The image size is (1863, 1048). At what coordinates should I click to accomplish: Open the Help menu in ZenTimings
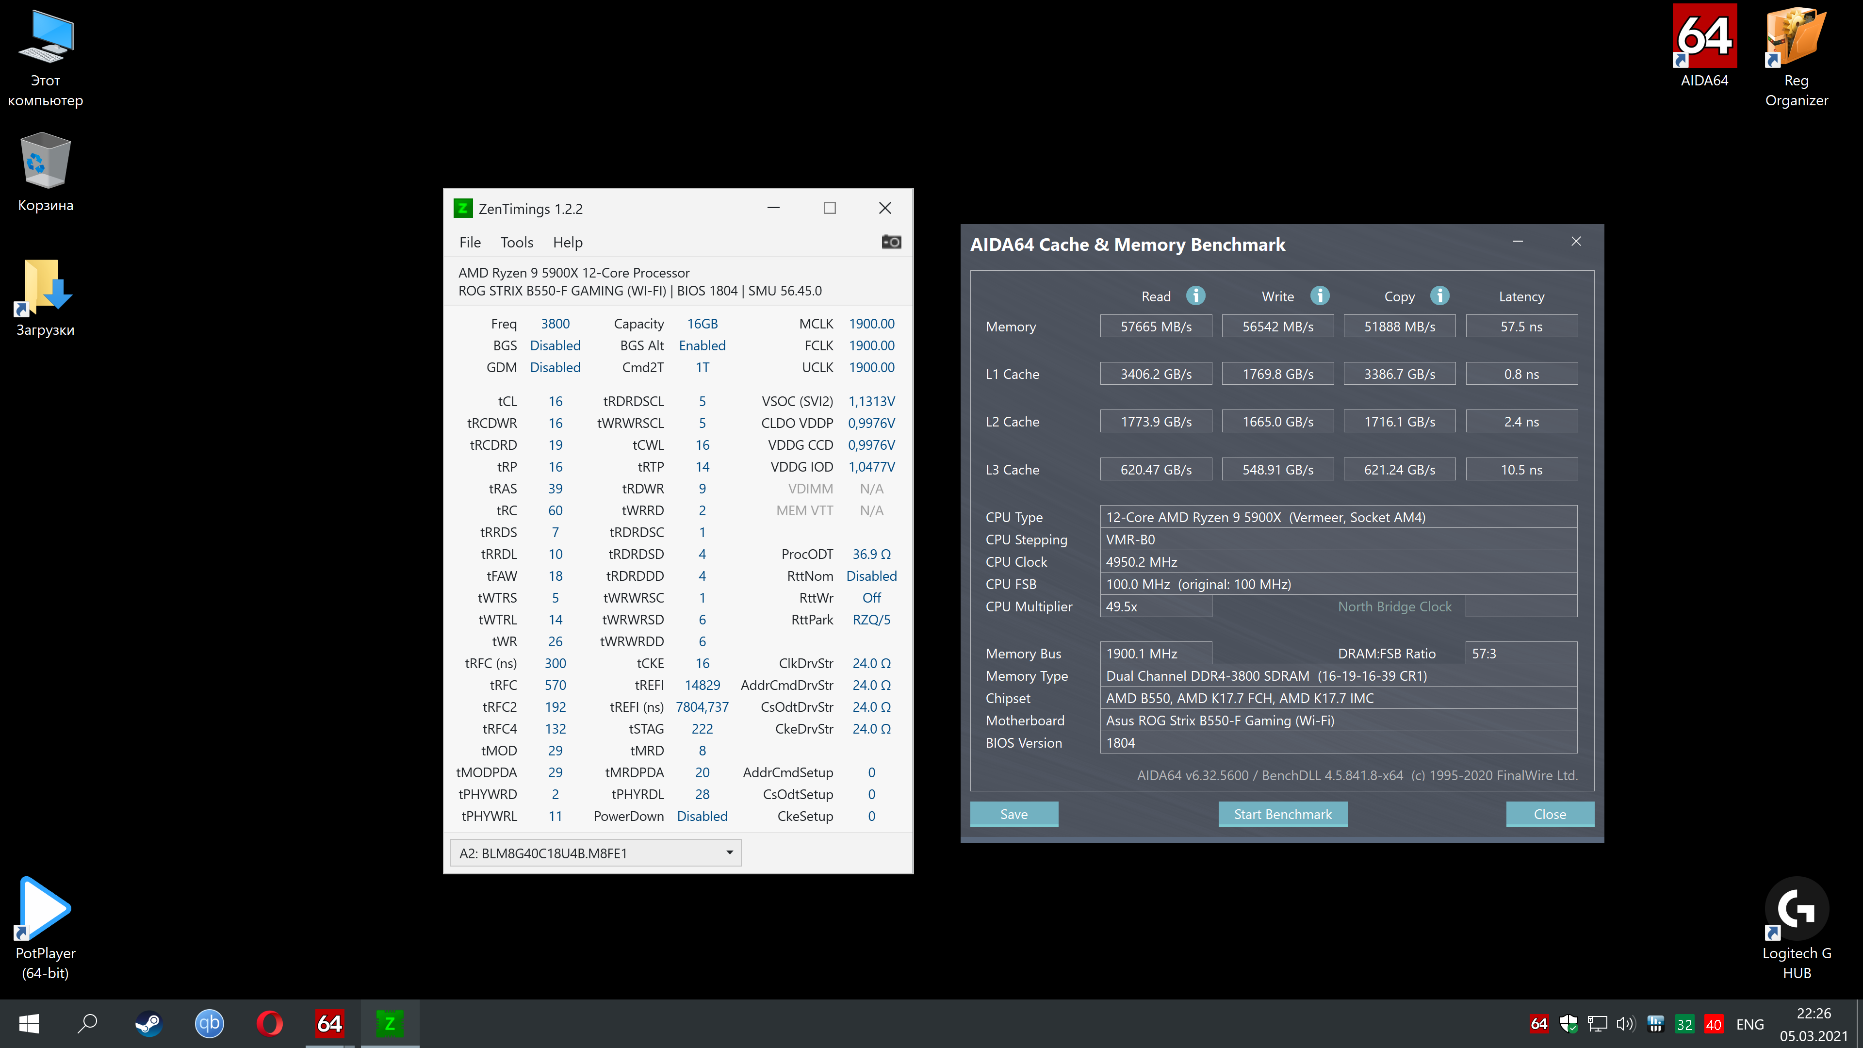tap(568, 242)
